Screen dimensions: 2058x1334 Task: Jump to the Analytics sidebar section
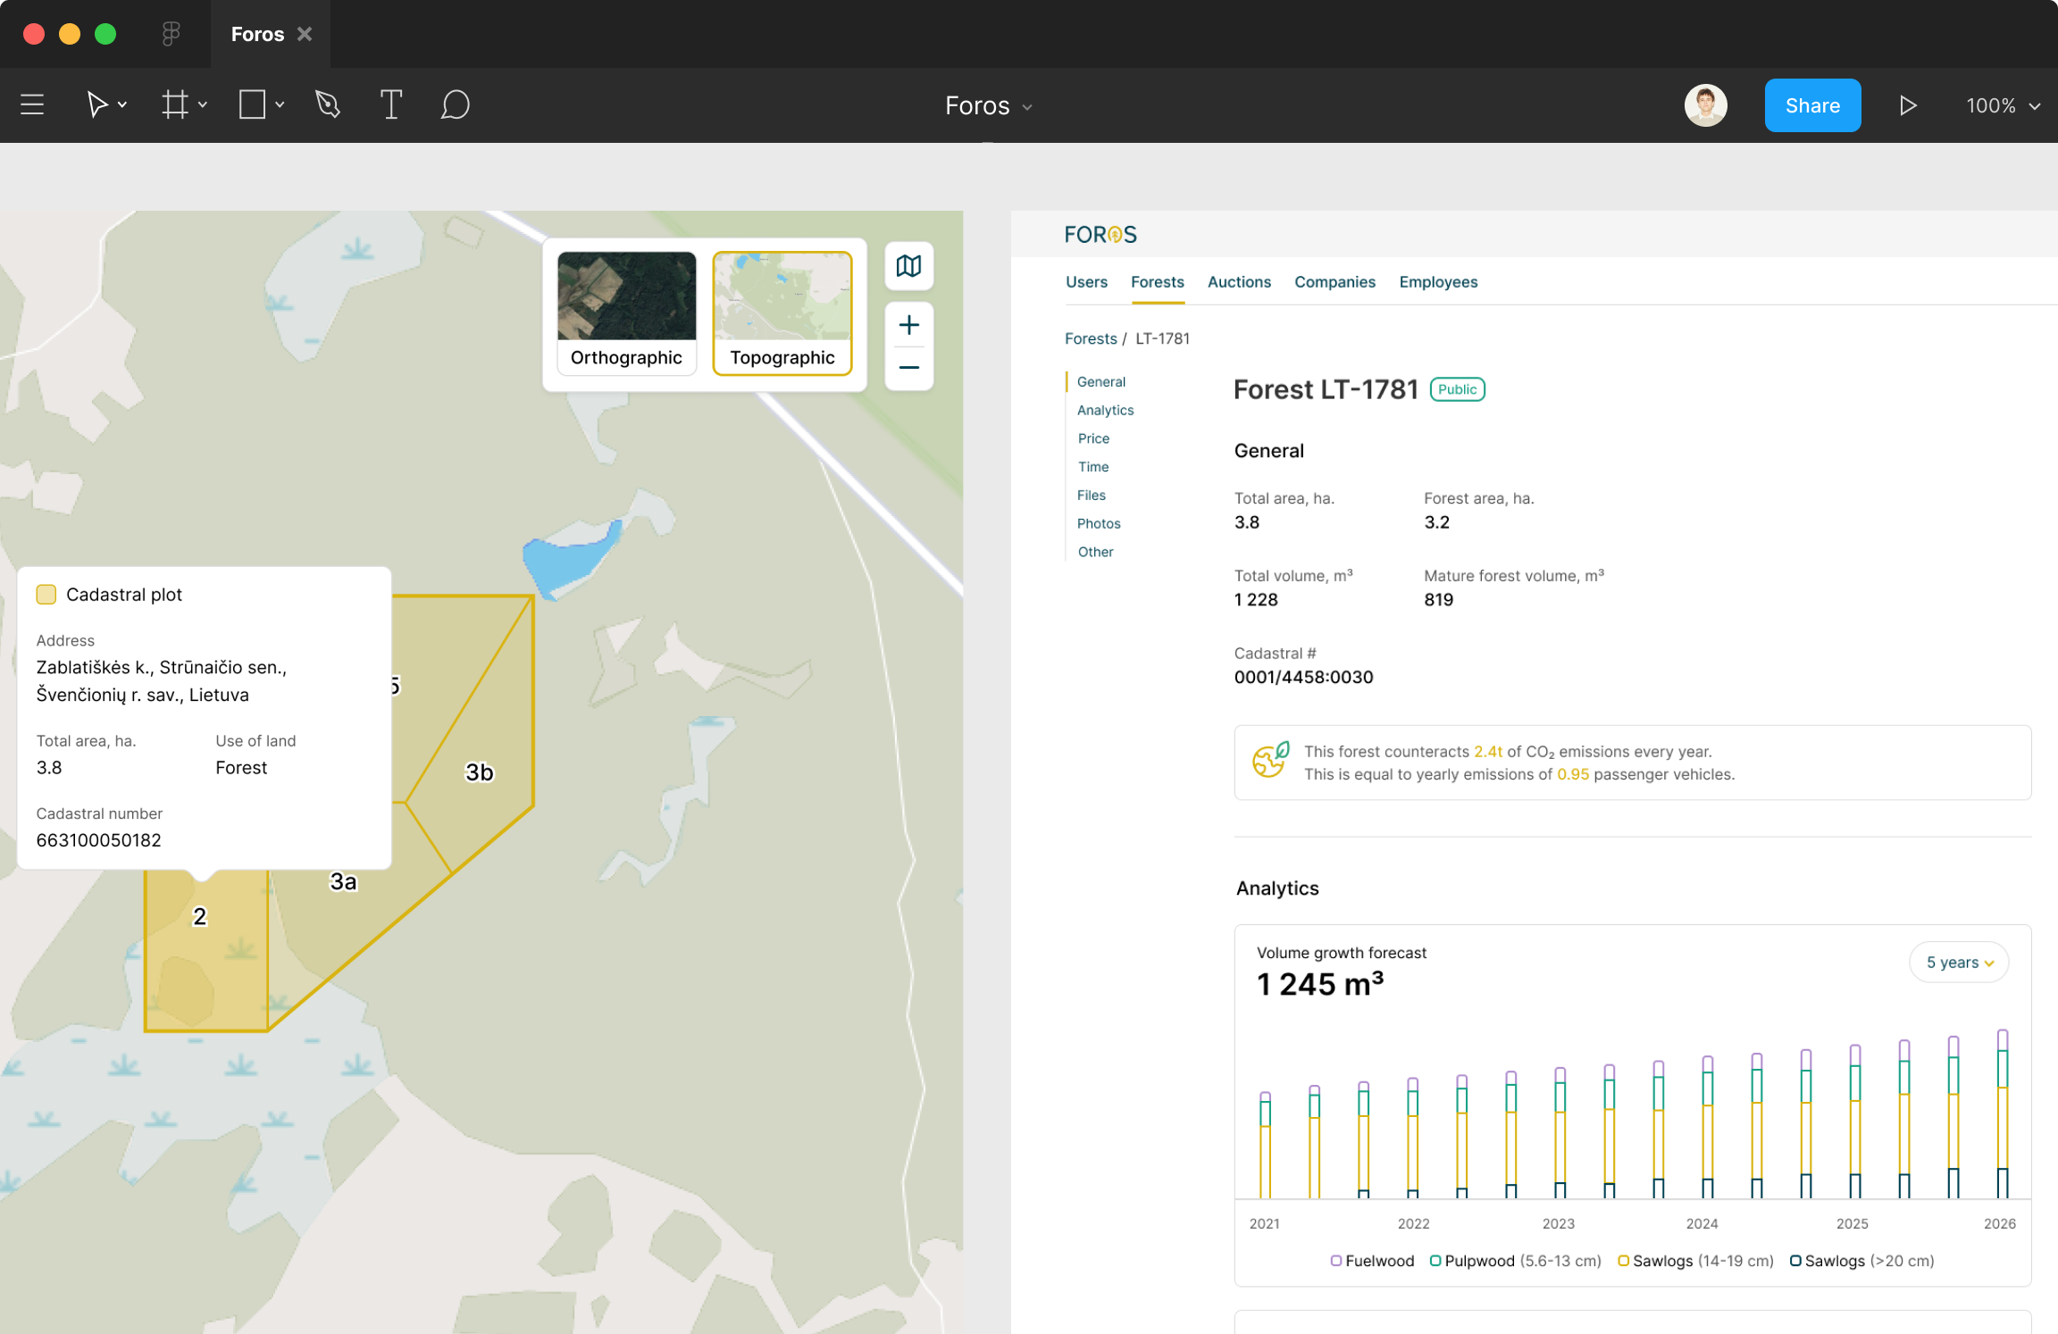[x=1105, y=410]
